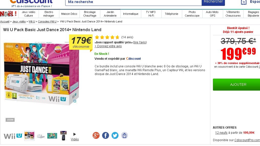Share the product on Facebook
Screen dimensions: 260x146
pyautogui.click(x=105, y=136)
